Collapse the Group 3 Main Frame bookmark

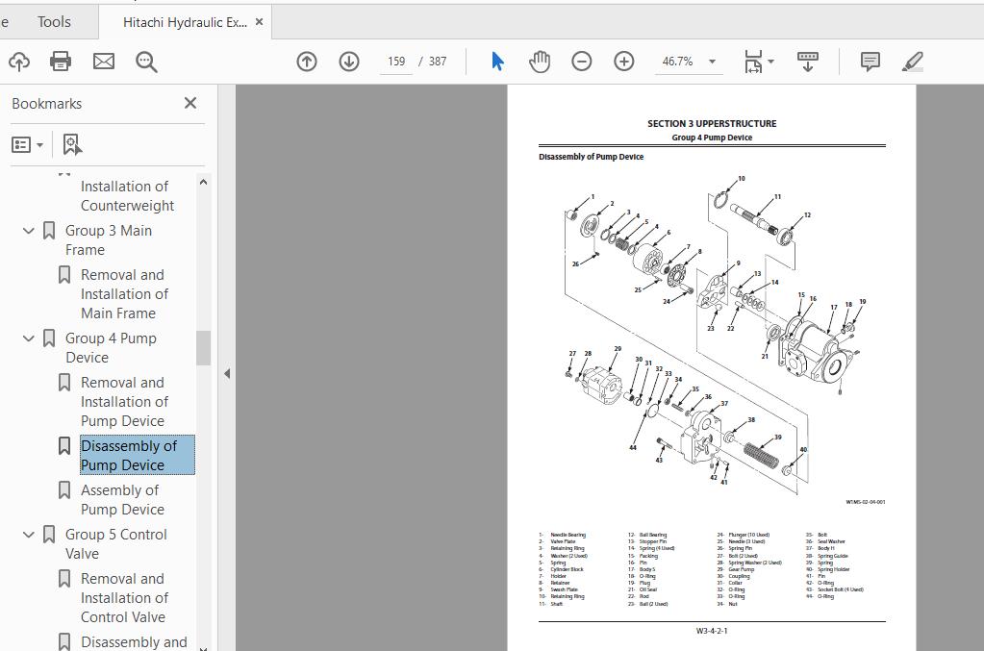pyautogui.click(x=29, y=231)
